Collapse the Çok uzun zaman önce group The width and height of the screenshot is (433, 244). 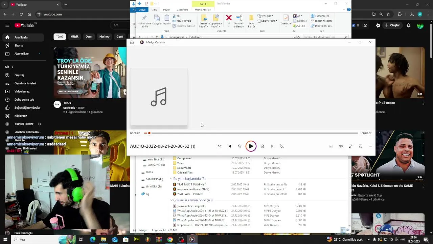point(171,200)
